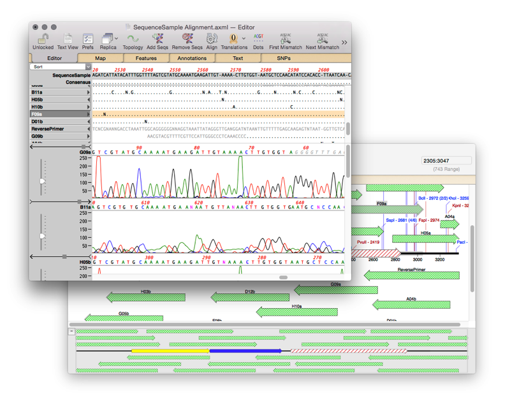Viewport: 510px width, 403px height.
Task: Click the Remove Seqs icon
Action: coord(187,40)
